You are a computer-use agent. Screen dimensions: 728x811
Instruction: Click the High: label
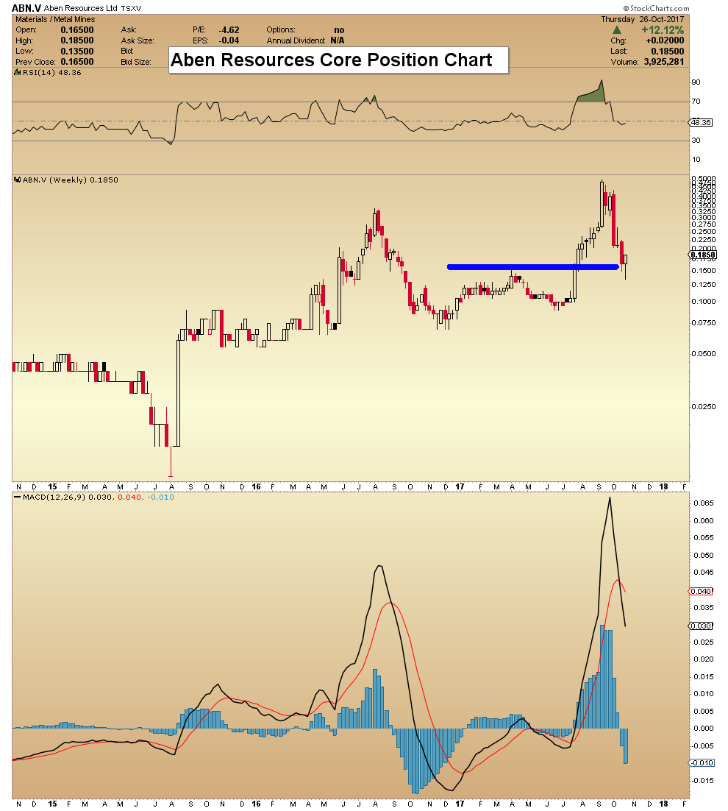[x=24, y=41]
